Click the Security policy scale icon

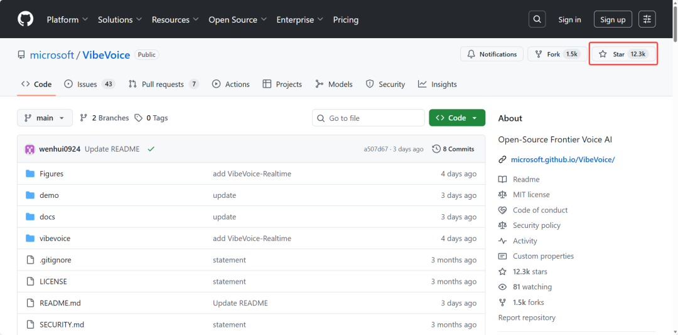[502, 225]
